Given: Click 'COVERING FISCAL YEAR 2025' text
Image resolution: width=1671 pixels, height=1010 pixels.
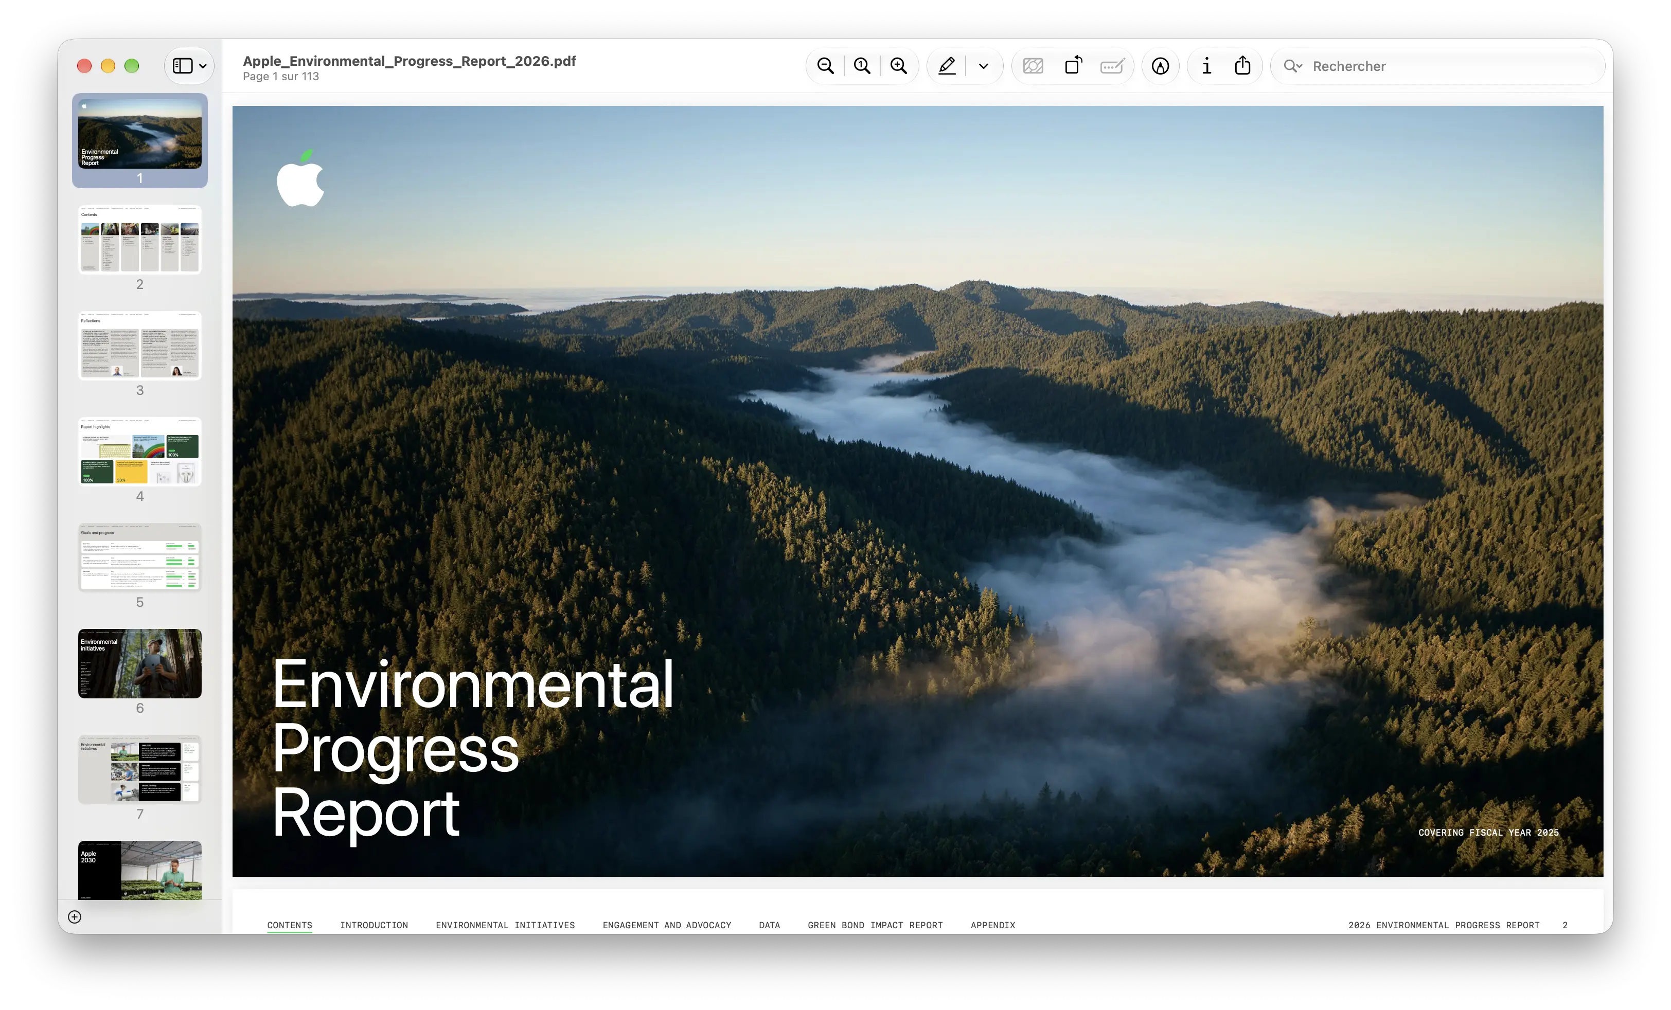Looking at the screenshot, I should tap(1488, 833).
